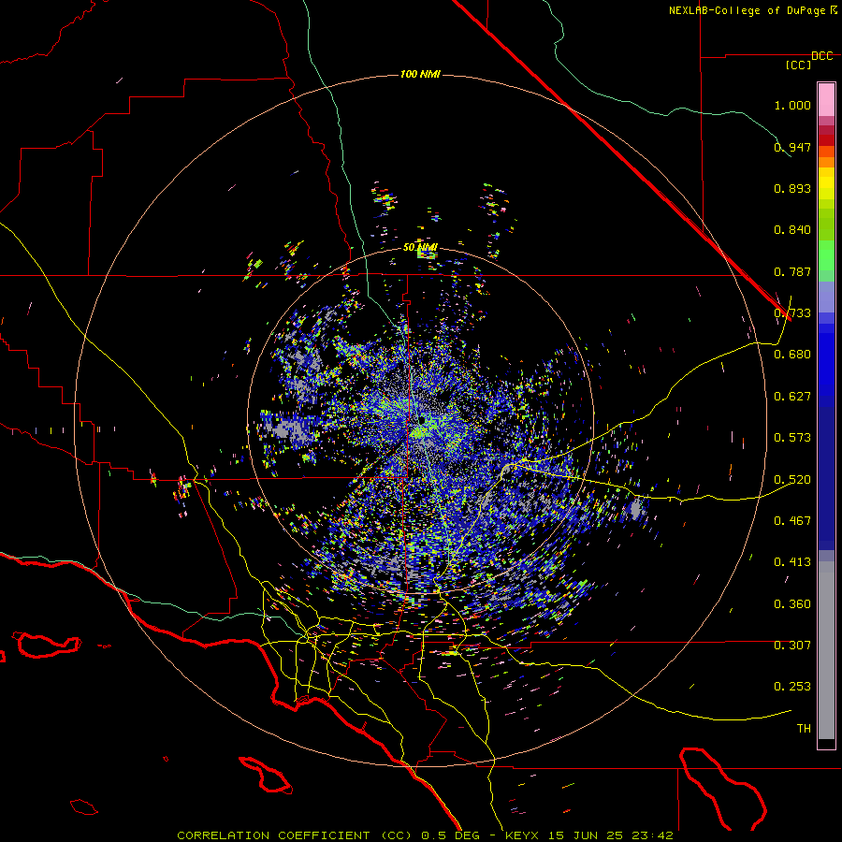
Task: Click the 0.307 scale value
Action: (792, 646)
